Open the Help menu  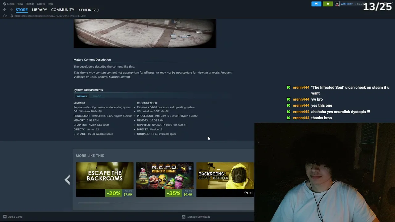(x=50, y=4)
